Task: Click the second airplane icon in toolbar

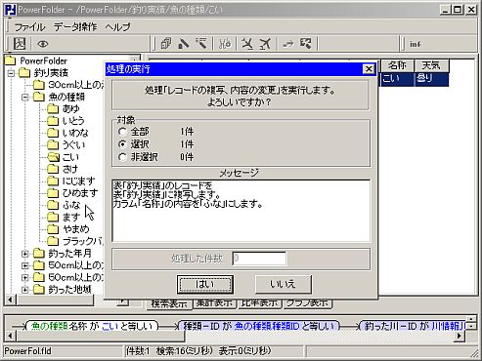Action: click(265, 43)
